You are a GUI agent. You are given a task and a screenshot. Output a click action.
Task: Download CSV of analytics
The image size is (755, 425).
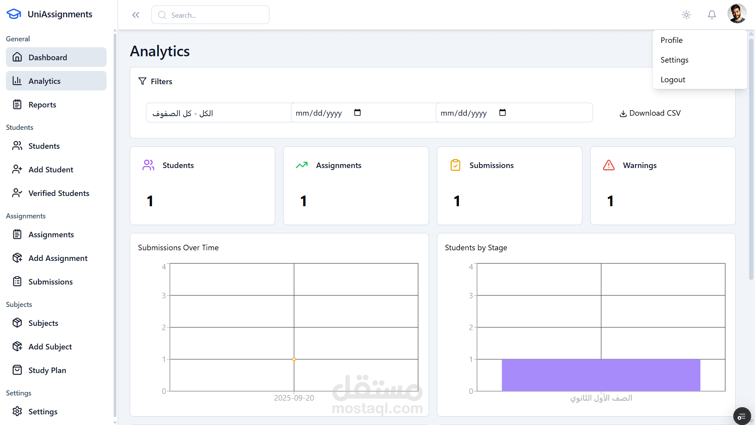point(650,113)
